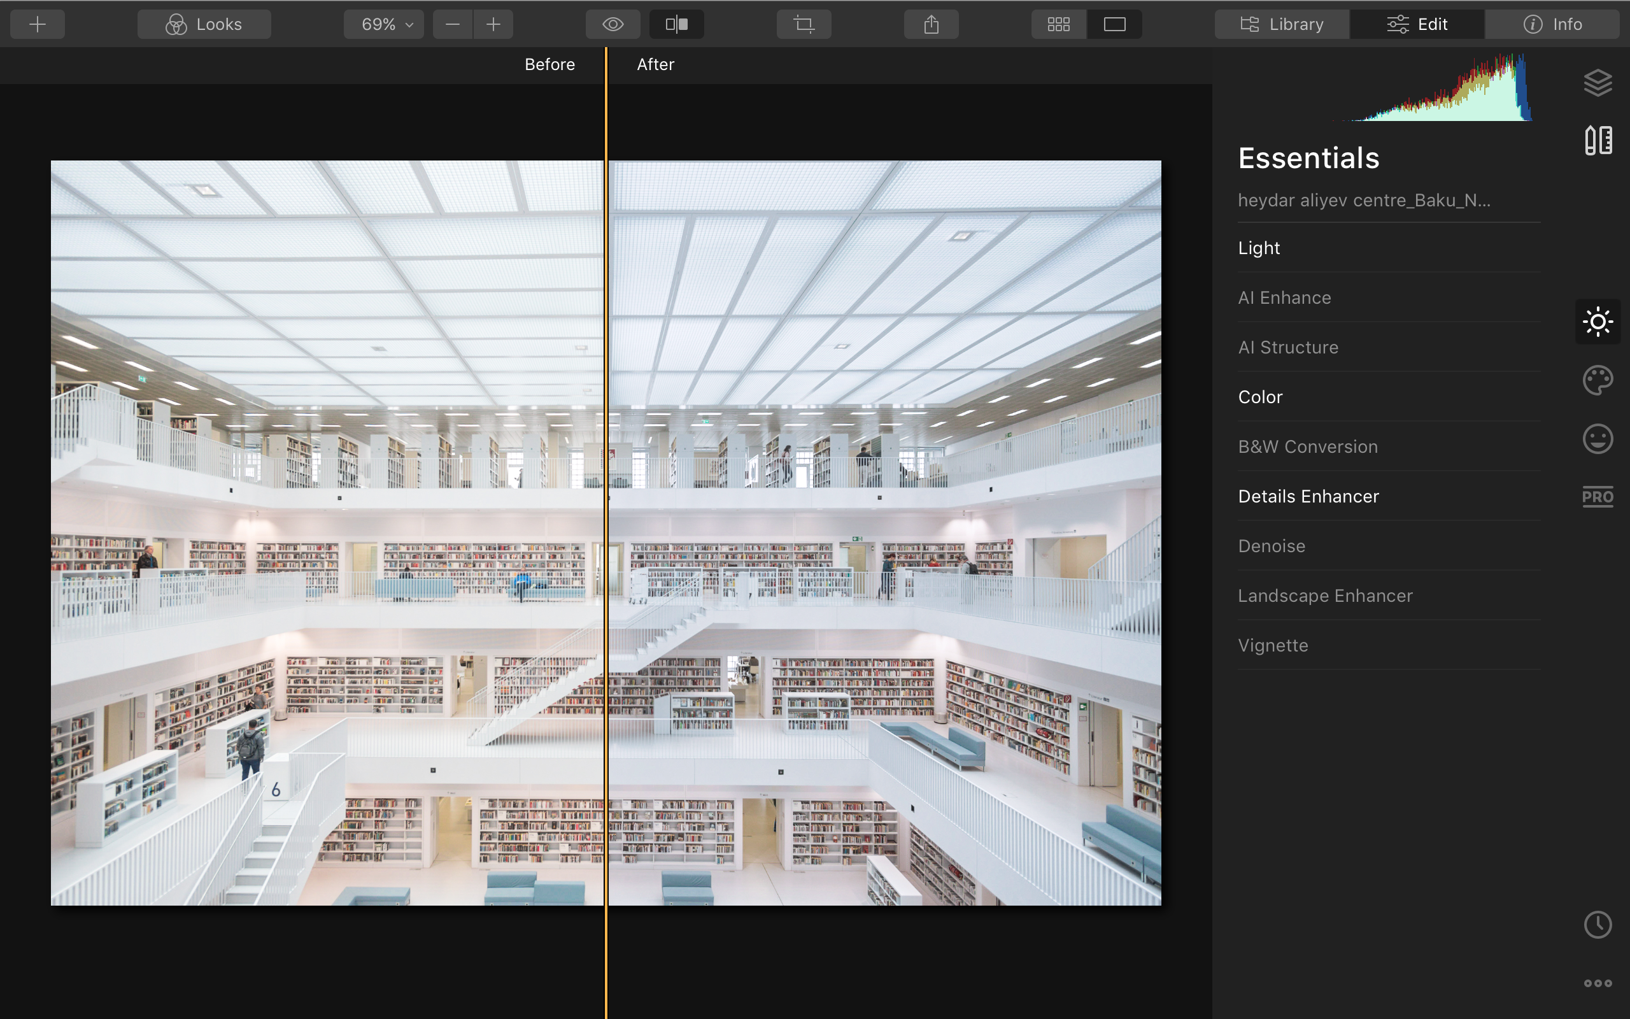Viewport: 1630px width, 1019px height.
Task: Open the edit History clock icon
Action: pyautogui.click(x=1598, y=925)
